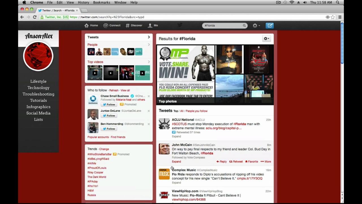
Task: Open the Technology sidebar link
Action: pyautogui.click(x=38, y=88)
